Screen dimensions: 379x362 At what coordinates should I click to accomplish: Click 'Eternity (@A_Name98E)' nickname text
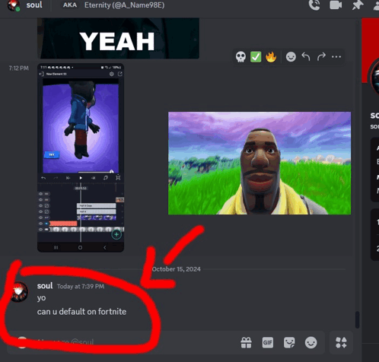[124, 5]
